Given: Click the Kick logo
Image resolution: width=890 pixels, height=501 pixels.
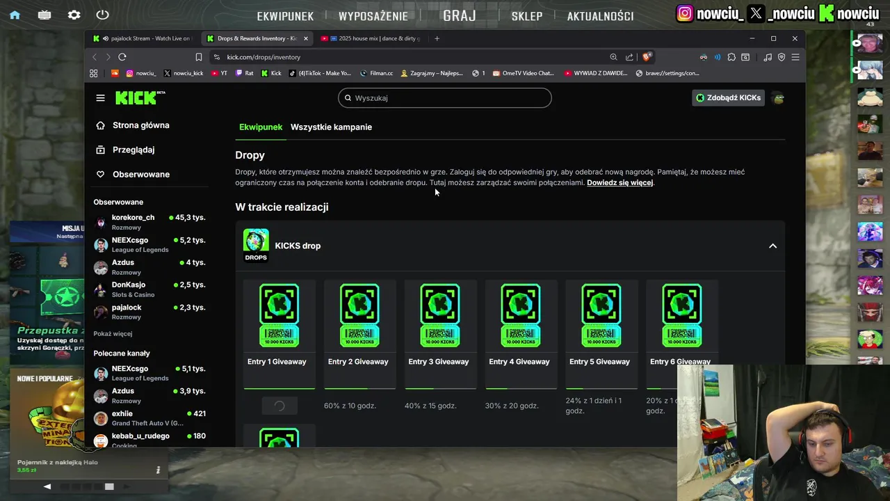Looking at the screenshot, I should [x=140, y=98].
